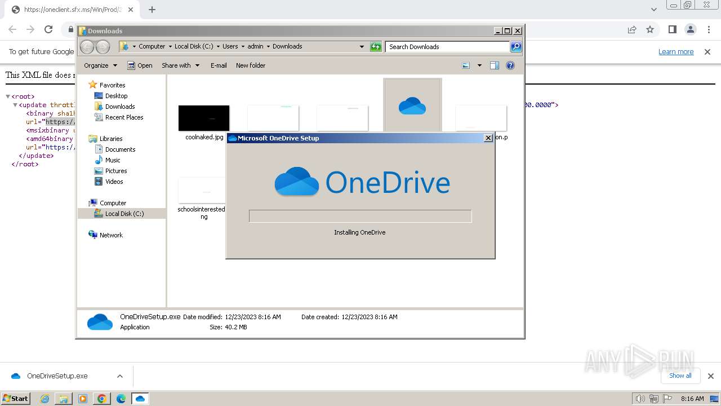Launch Internet Explorer from taskbar
The image size is (721, 406).
(x=45, y=399)
